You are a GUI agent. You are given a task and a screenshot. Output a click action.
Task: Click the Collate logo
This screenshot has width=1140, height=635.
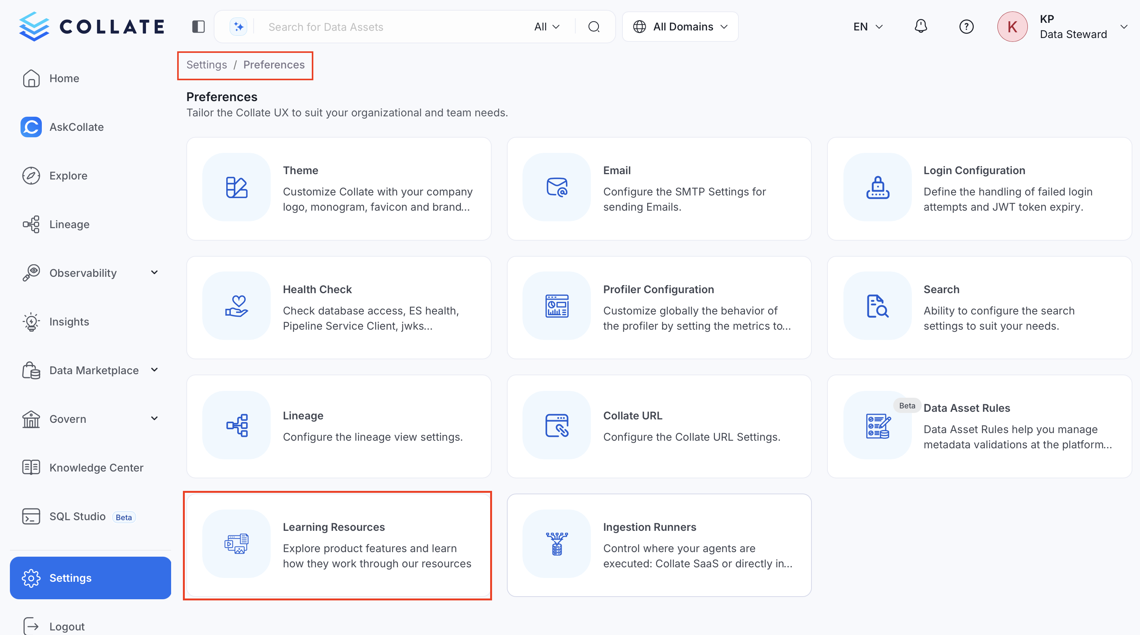point(92,27)
